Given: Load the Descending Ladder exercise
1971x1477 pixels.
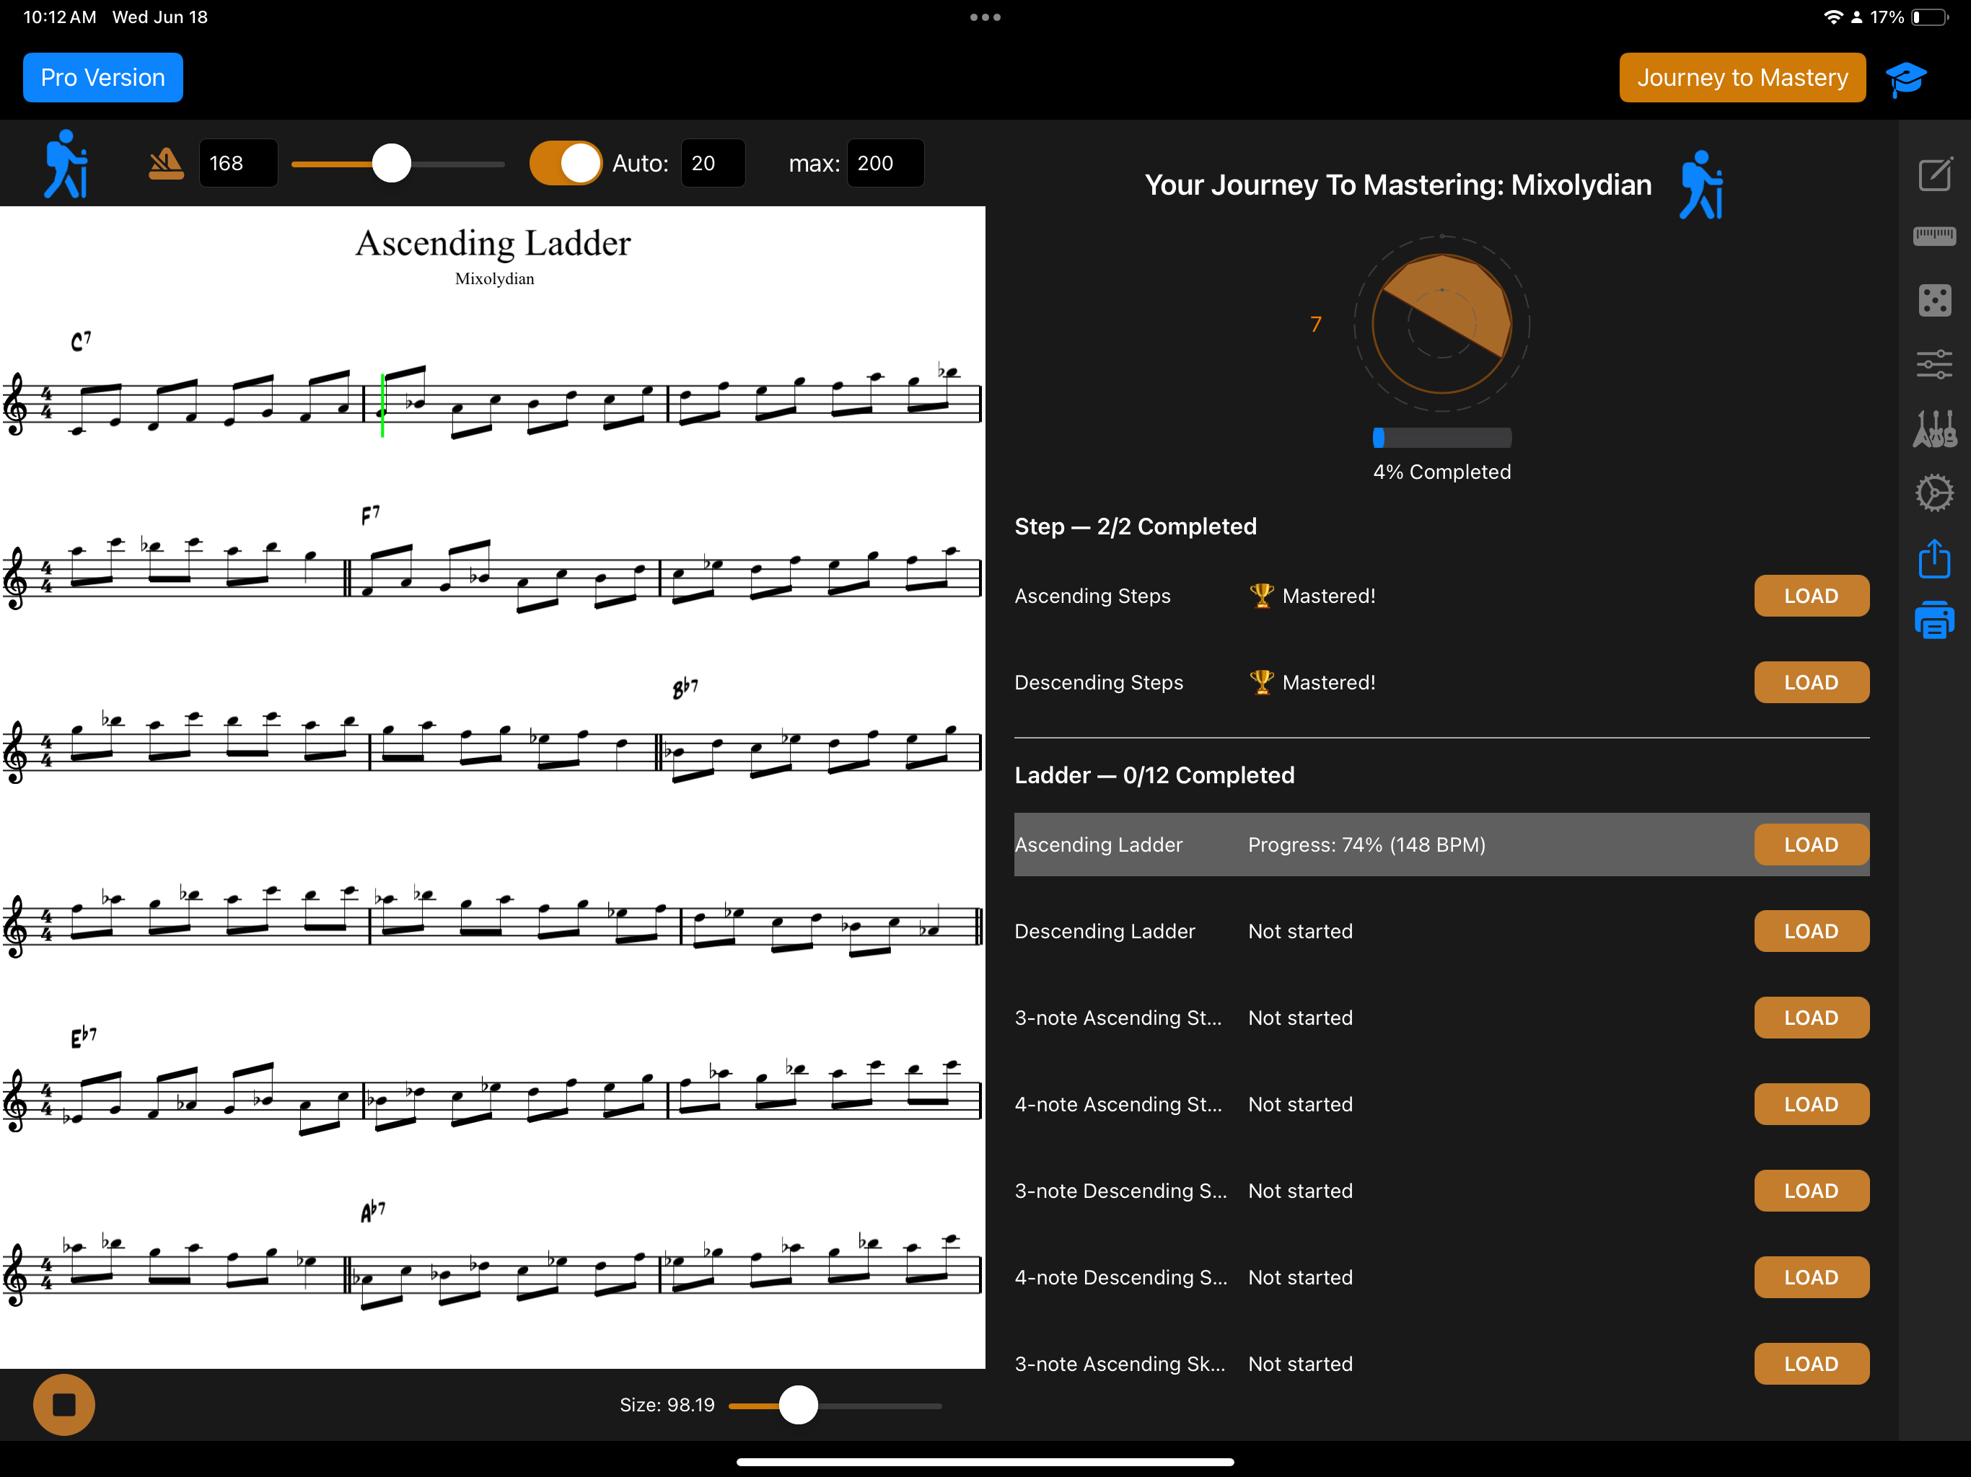Looking at the screenshot, I should point(1812,930).
